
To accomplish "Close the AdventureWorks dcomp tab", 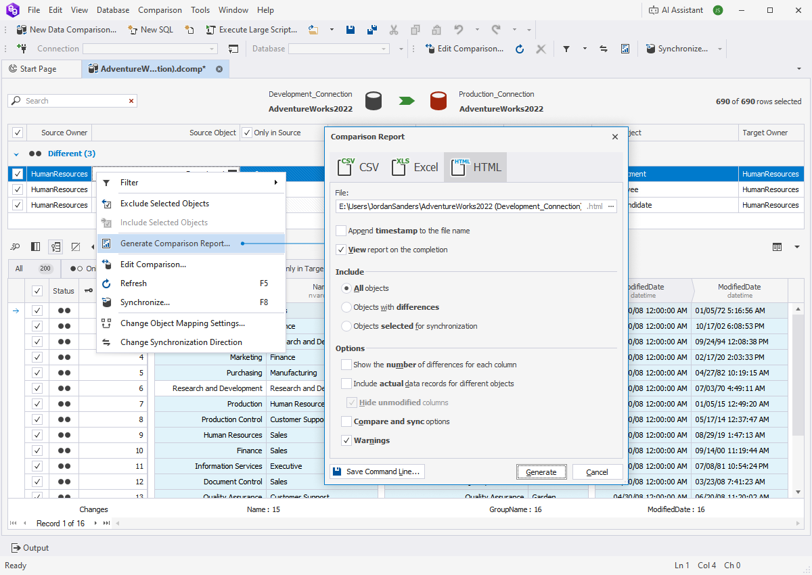I will tap(219, 69).
